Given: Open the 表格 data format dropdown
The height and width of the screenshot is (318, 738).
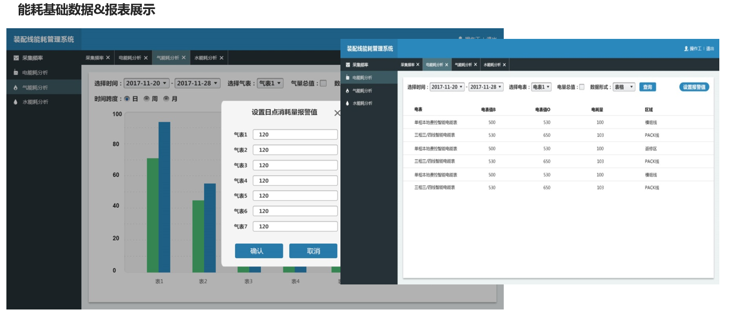Looking at the screenshot, I should pos(624,87).
